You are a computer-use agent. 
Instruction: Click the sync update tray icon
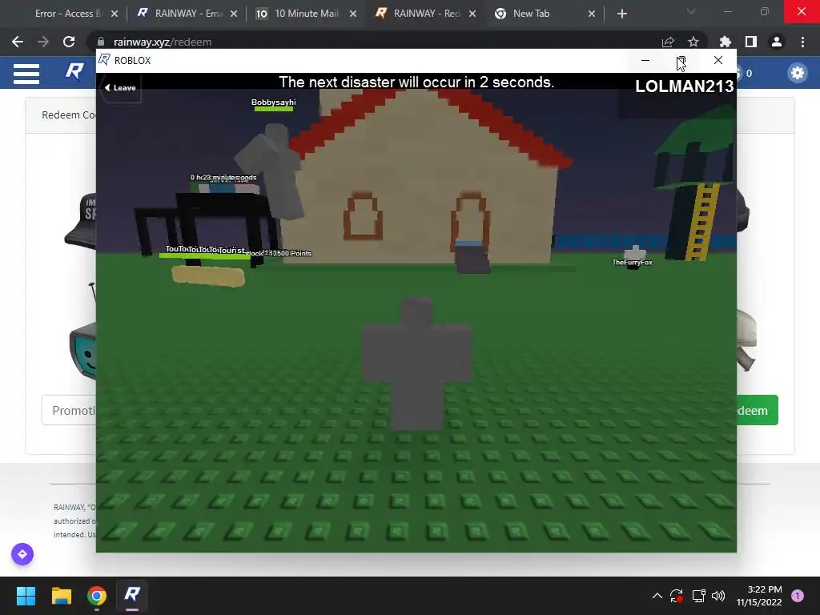pos(677,596)
